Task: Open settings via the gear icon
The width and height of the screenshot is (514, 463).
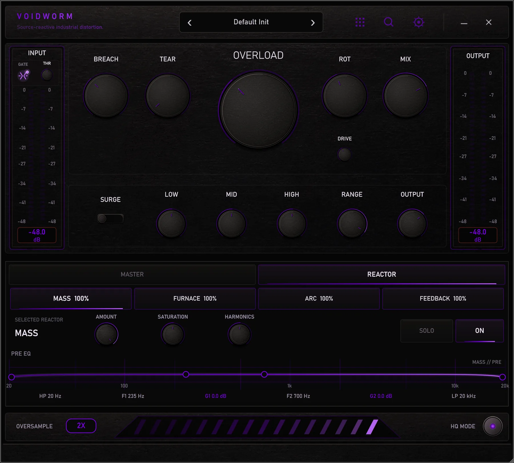Action: pos(419,22)
